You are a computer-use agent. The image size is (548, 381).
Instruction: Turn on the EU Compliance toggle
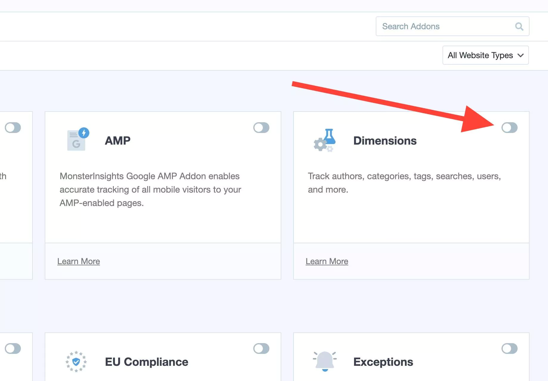pyautogui.click(x=261, y=349)
